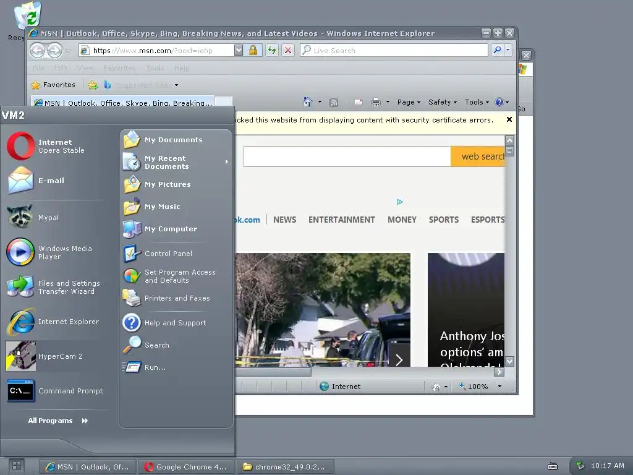Open the Safety menu

coord(443,102)
